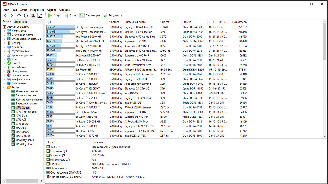
Task: Select the DirectX icon in tree
Action: (x=9, y=63)
